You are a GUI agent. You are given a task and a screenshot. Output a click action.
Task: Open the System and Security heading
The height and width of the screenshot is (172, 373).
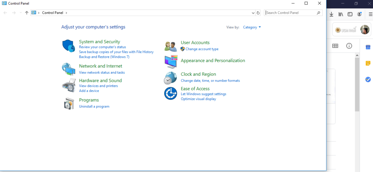[x=99, y=41]
